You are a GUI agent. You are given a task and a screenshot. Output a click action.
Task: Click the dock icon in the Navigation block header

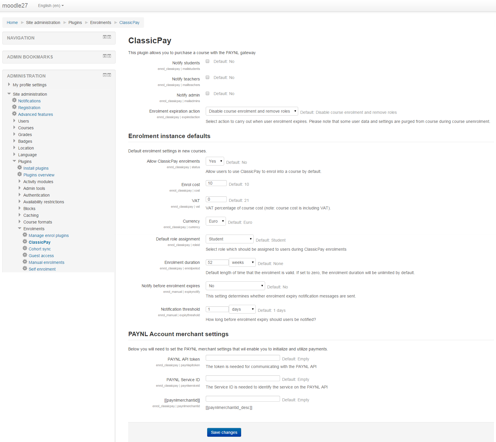pos(109,37)
